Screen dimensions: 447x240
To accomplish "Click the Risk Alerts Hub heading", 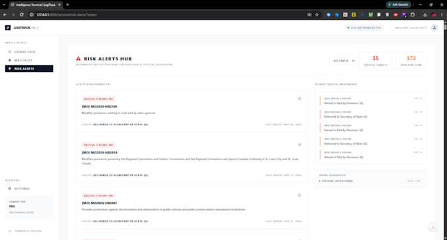I will [x=108, y=59].
